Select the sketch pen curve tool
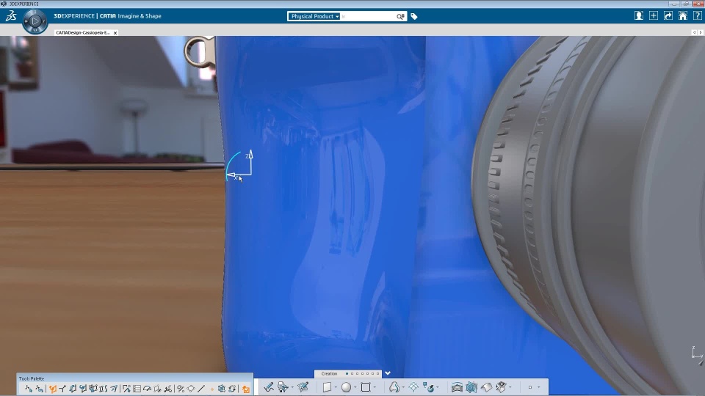This screenshot has width=705, height=396. (269, 387)
